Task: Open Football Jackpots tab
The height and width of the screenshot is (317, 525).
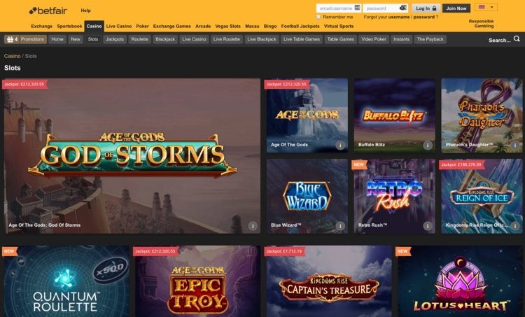Action: (x=300, y=26)
